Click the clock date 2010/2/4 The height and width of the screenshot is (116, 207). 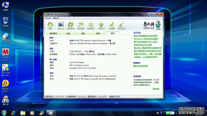pyautogui.click(x=199, y=114)
